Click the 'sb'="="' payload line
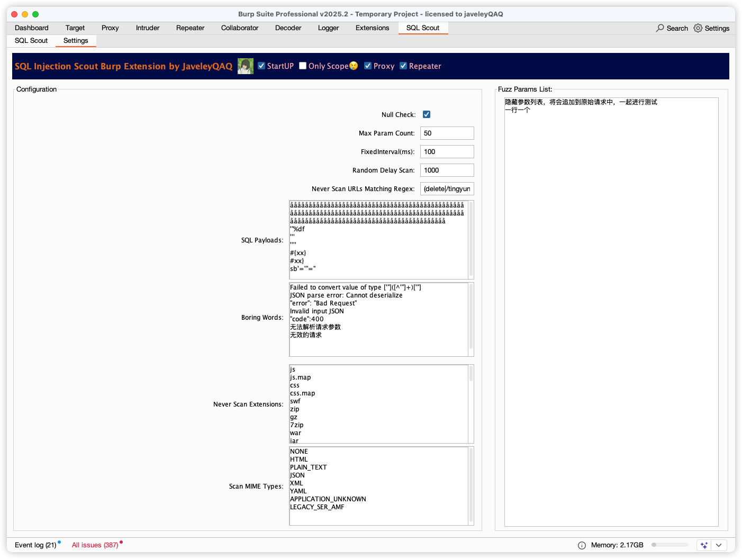The width and height of the screenshot is (742, 559). pyautogui.click(x=303, y=269)
